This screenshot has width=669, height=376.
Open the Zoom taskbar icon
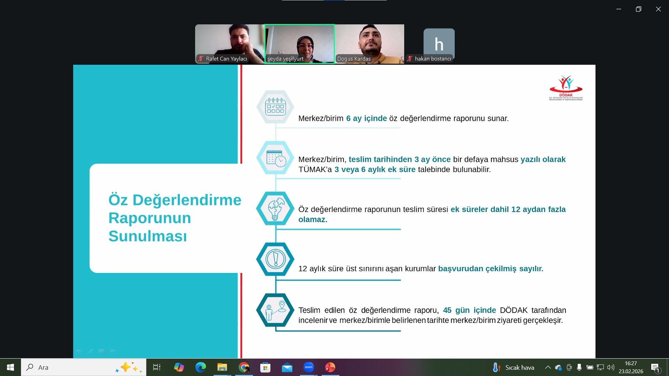click(308, 367)
